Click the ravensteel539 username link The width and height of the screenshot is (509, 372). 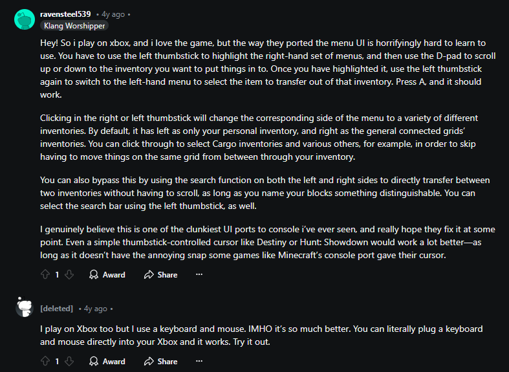pos(65,14)
